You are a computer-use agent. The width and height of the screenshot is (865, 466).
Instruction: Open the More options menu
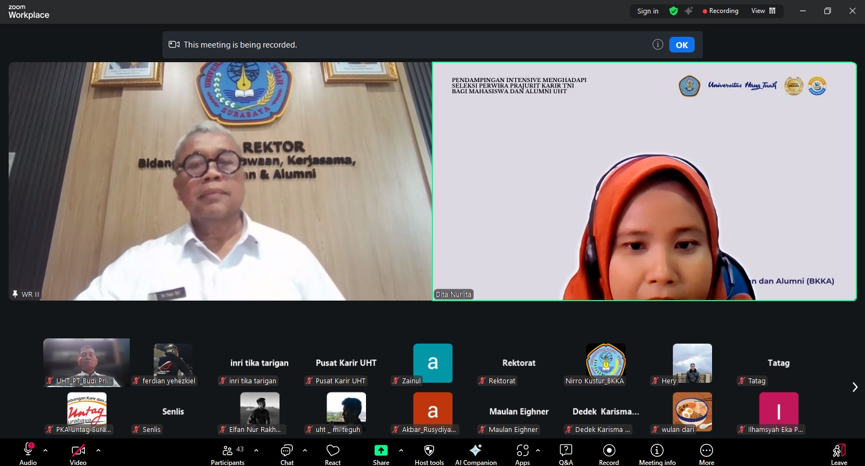(x=706, y=454)
